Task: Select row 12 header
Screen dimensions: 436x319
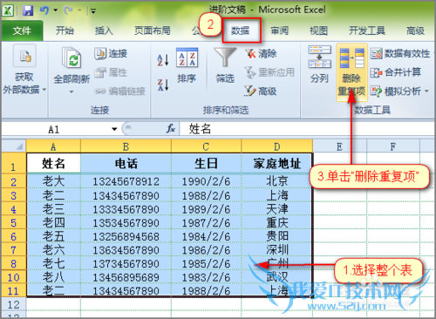Action: pos(14,304)
